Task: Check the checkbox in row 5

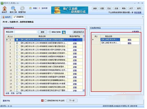Action: click(17, 53)
